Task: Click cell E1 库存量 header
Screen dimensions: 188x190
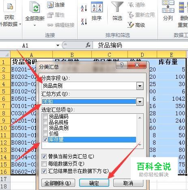Action: (171, 62)
